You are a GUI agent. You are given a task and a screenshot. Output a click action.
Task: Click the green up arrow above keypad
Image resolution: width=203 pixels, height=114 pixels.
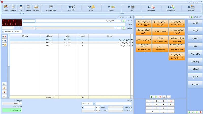(156, 97)
